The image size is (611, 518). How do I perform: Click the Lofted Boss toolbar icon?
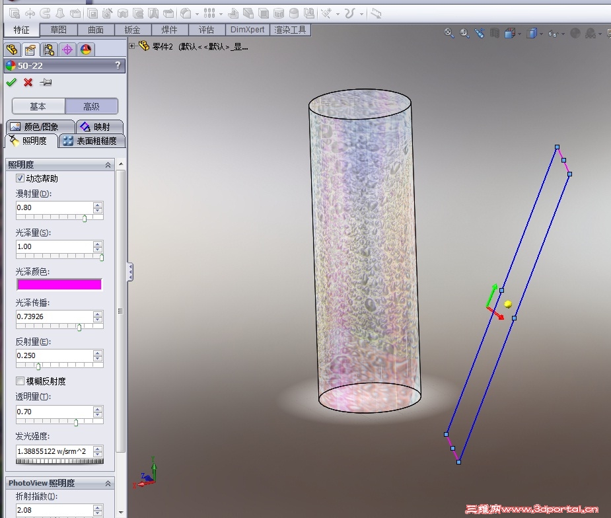click(x=60, y=14)
